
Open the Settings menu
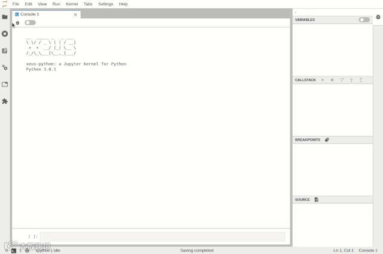pyautogui.click(x=105, y=4)
